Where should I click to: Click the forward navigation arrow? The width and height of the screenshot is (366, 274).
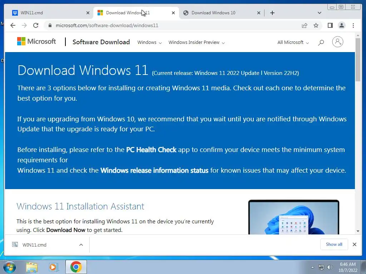(x=24, y=25)
